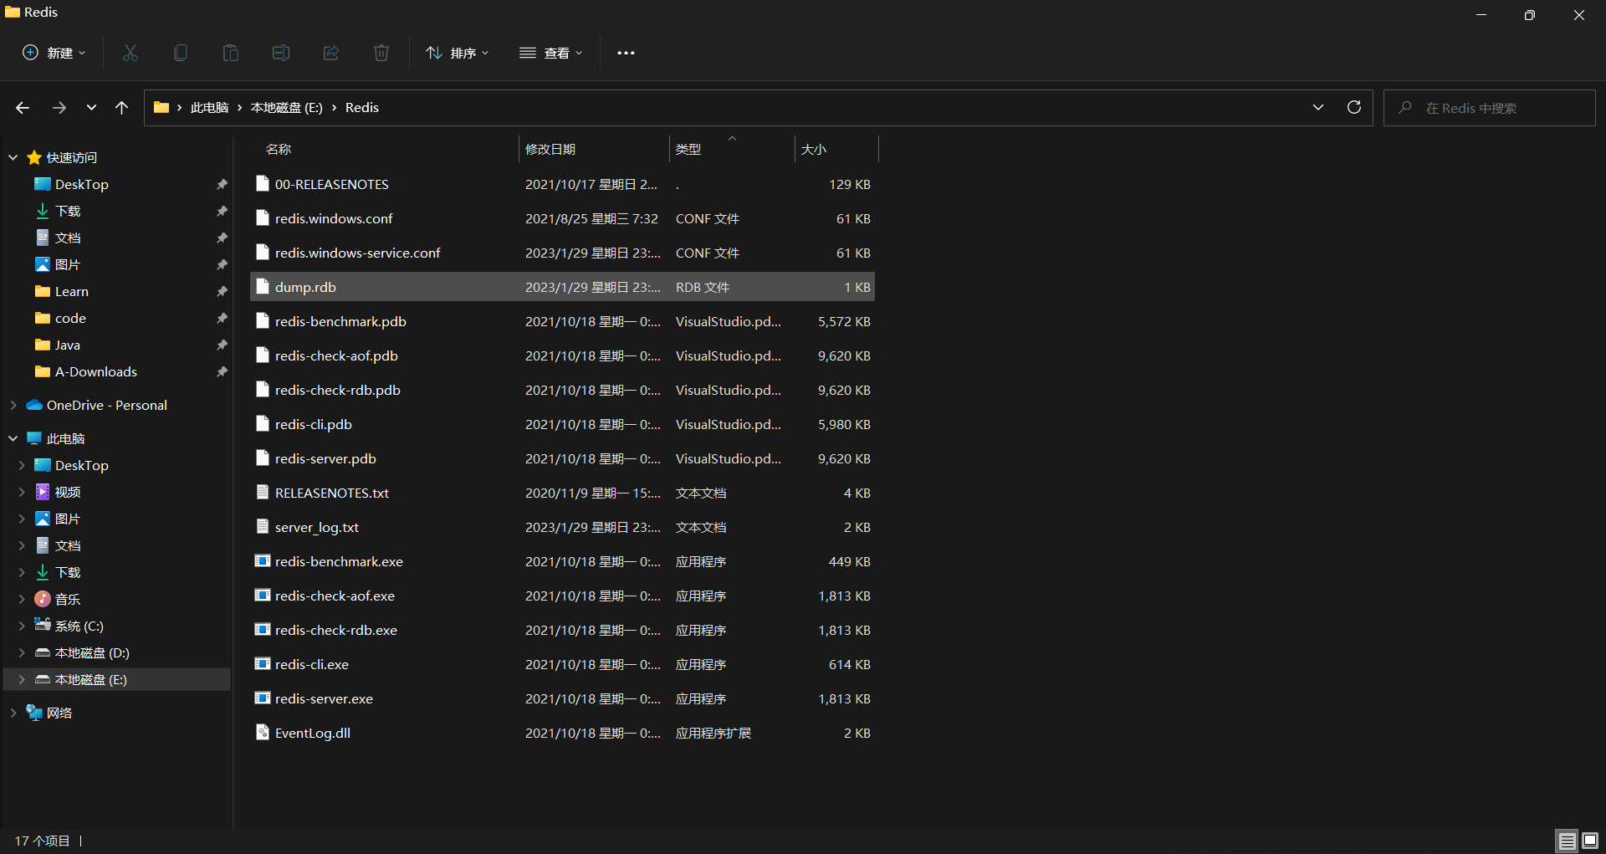Image resolution: width=1606 pixels, height=854 pixels.
Task: Select redis.windows.conf file
Action: click(x=562, y=218)
